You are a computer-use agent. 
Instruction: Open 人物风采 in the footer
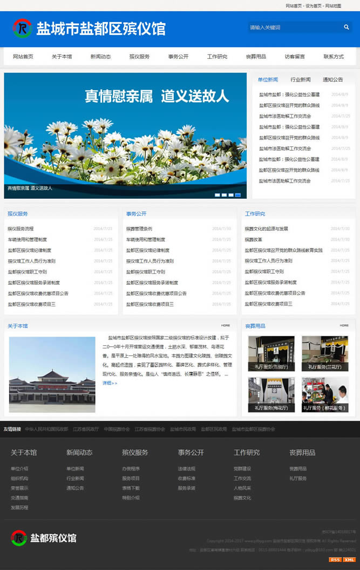[x=242, y=488]
